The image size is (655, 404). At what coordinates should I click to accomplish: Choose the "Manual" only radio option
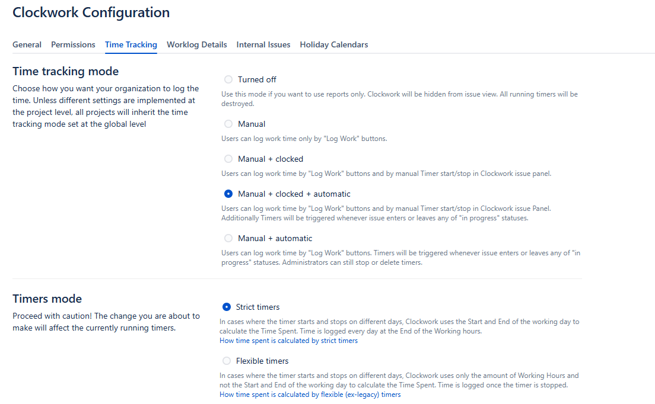click(228, 124)
